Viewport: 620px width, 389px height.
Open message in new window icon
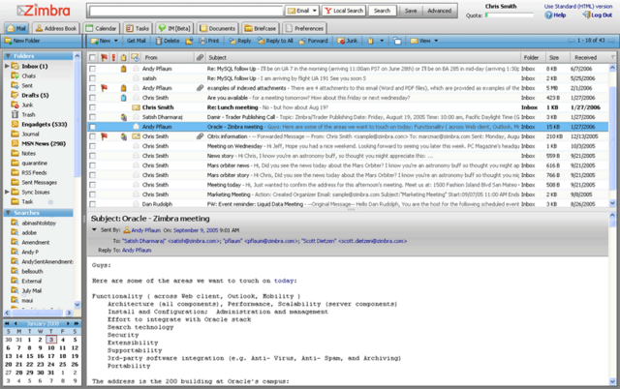pyautogui.click(x=397, y=41)
